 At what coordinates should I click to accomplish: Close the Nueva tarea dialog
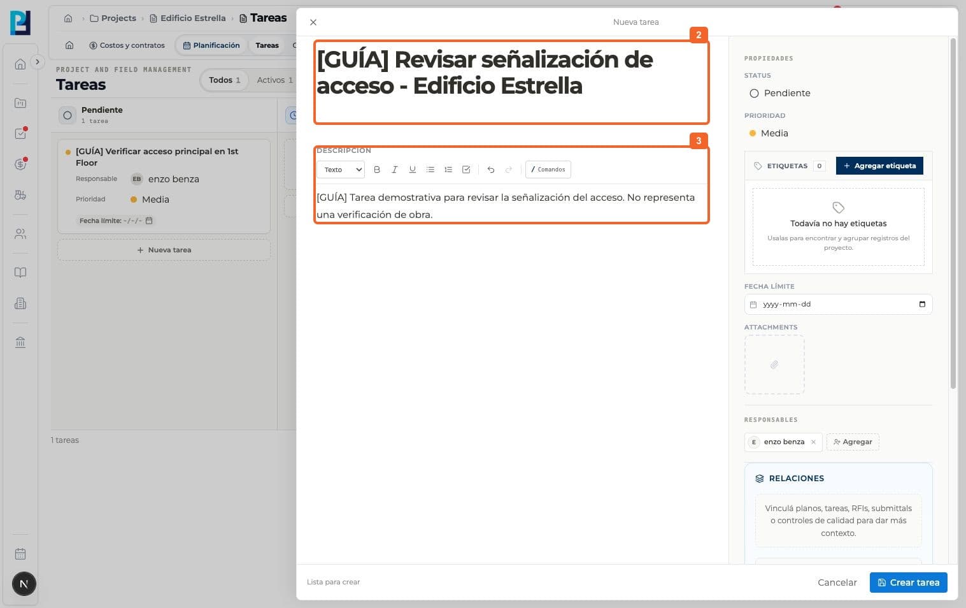click(x=313, y=22)
